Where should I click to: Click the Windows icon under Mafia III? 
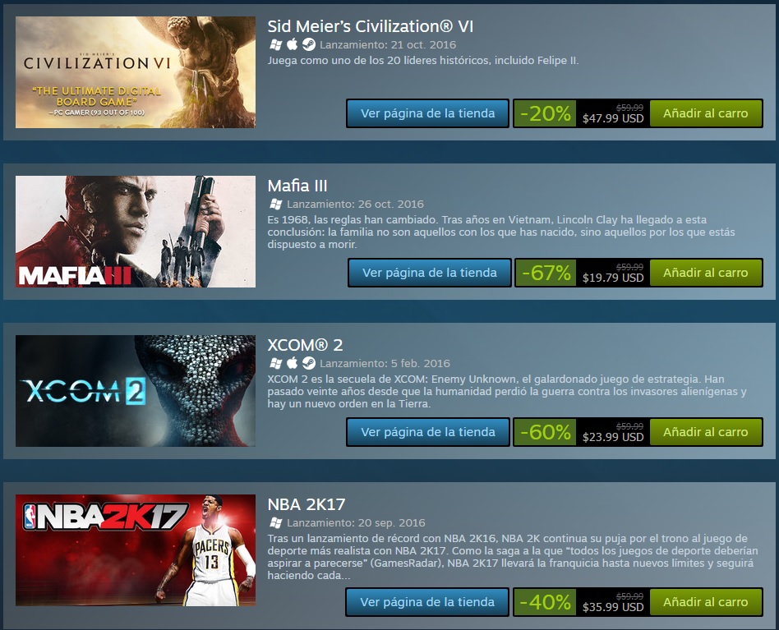pos(275,204)
